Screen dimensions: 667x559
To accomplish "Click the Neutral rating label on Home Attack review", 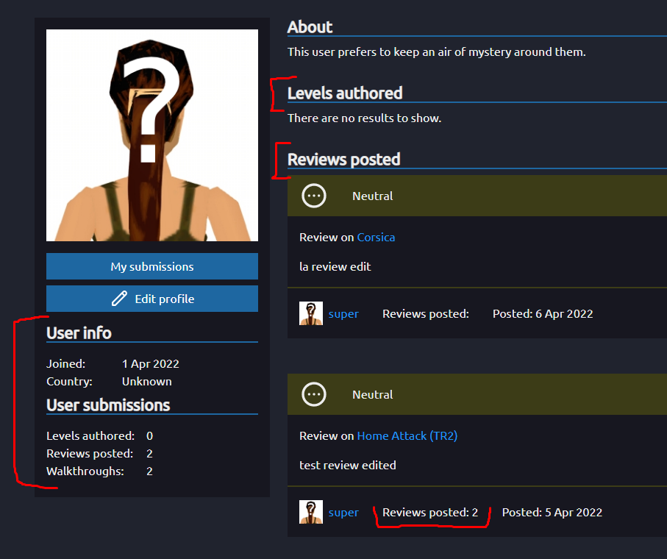I will [x=372, y=394].
